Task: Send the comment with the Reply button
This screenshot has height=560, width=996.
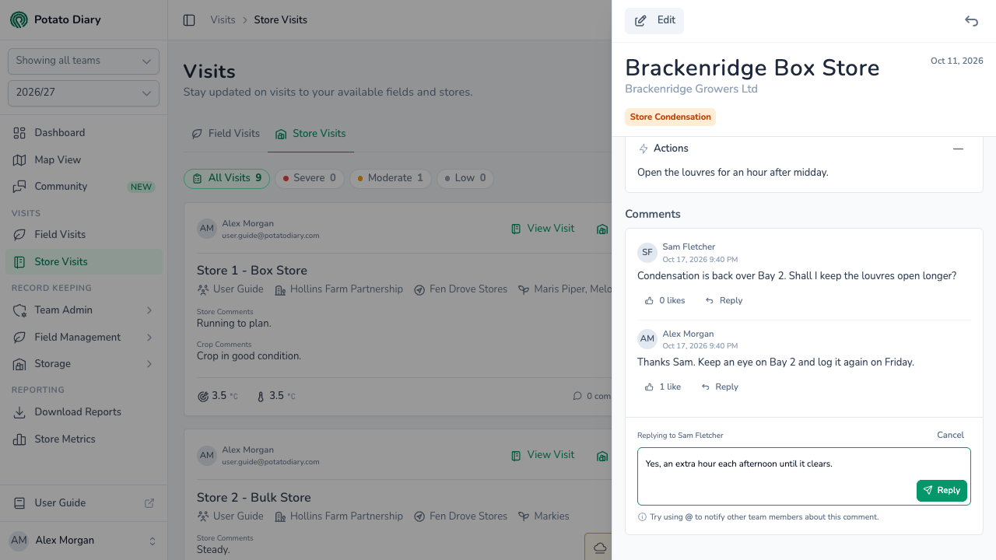Action: (942, 491)
